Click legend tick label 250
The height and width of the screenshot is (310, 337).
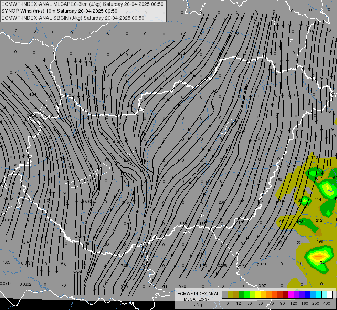(x=316, y=303)
